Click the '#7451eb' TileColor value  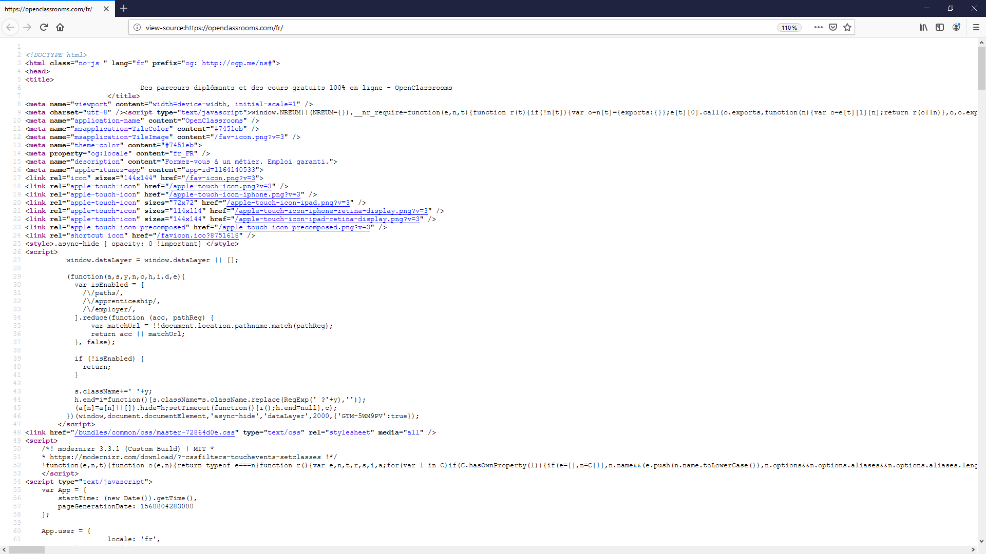(229, 129)
